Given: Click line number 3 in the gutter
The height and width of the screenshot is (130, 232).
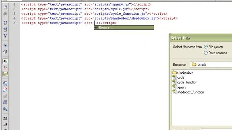Looking at the screenshot, I should pos(14,14).
